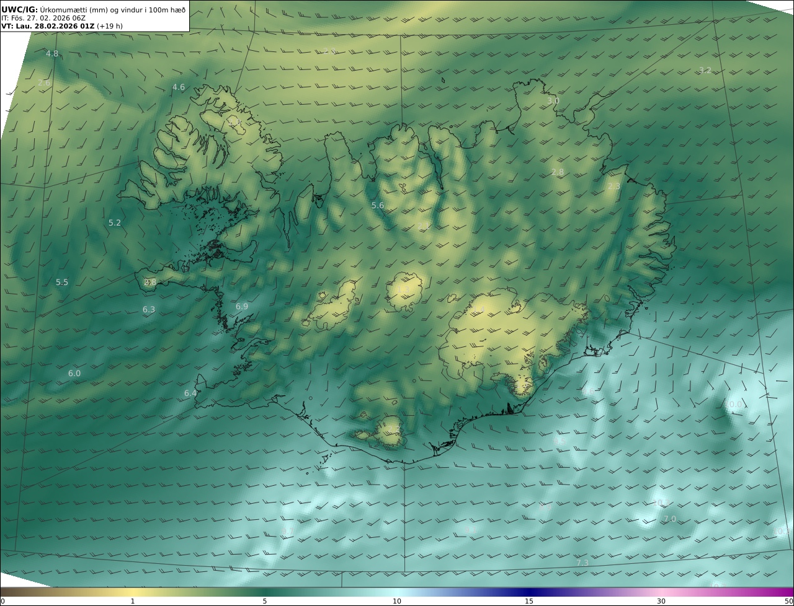Click the map value label '4.6'

coord(179,87)
